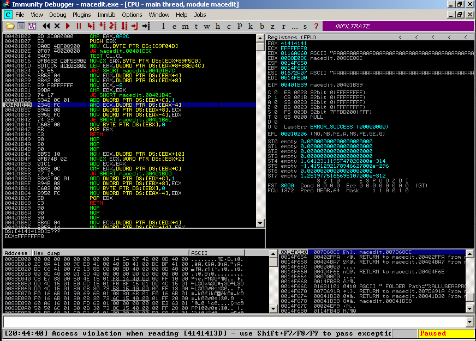Screen dimensions: 476x341
Task: Show Windows list with 'w' button
Action: 207,26
